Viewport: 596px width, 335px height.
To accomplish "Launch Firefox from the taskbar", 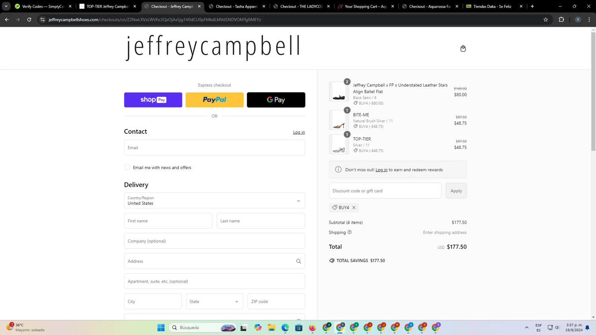I will point(313,327).
